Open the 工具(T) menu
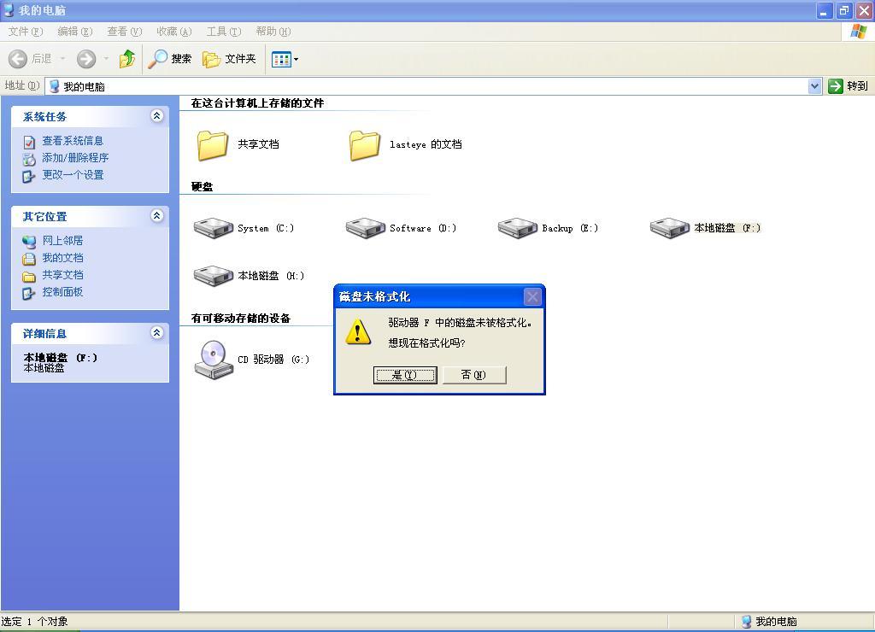The width and height of the screenshot is (875, 632). click(224, 32)
